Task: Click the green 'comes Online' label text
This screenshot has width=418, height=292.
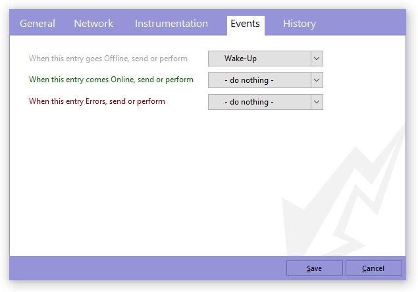Action: pyautogui.click(x=111, y=80)
